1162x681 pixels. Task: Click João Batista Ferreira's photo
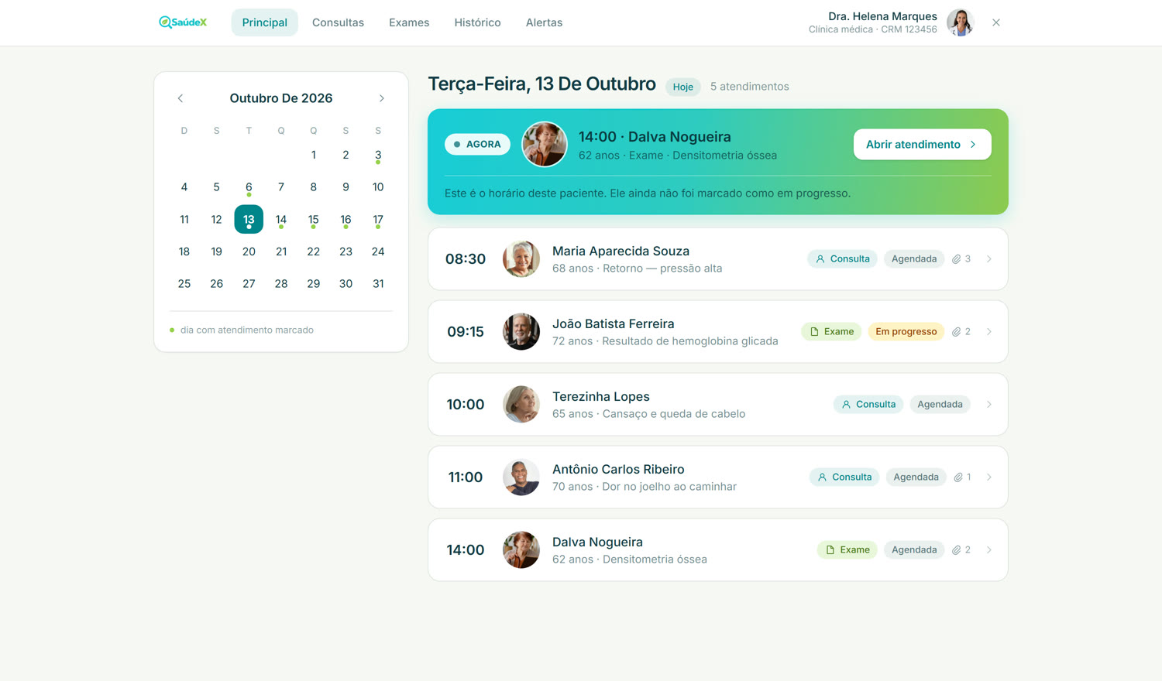pos(521,332)
